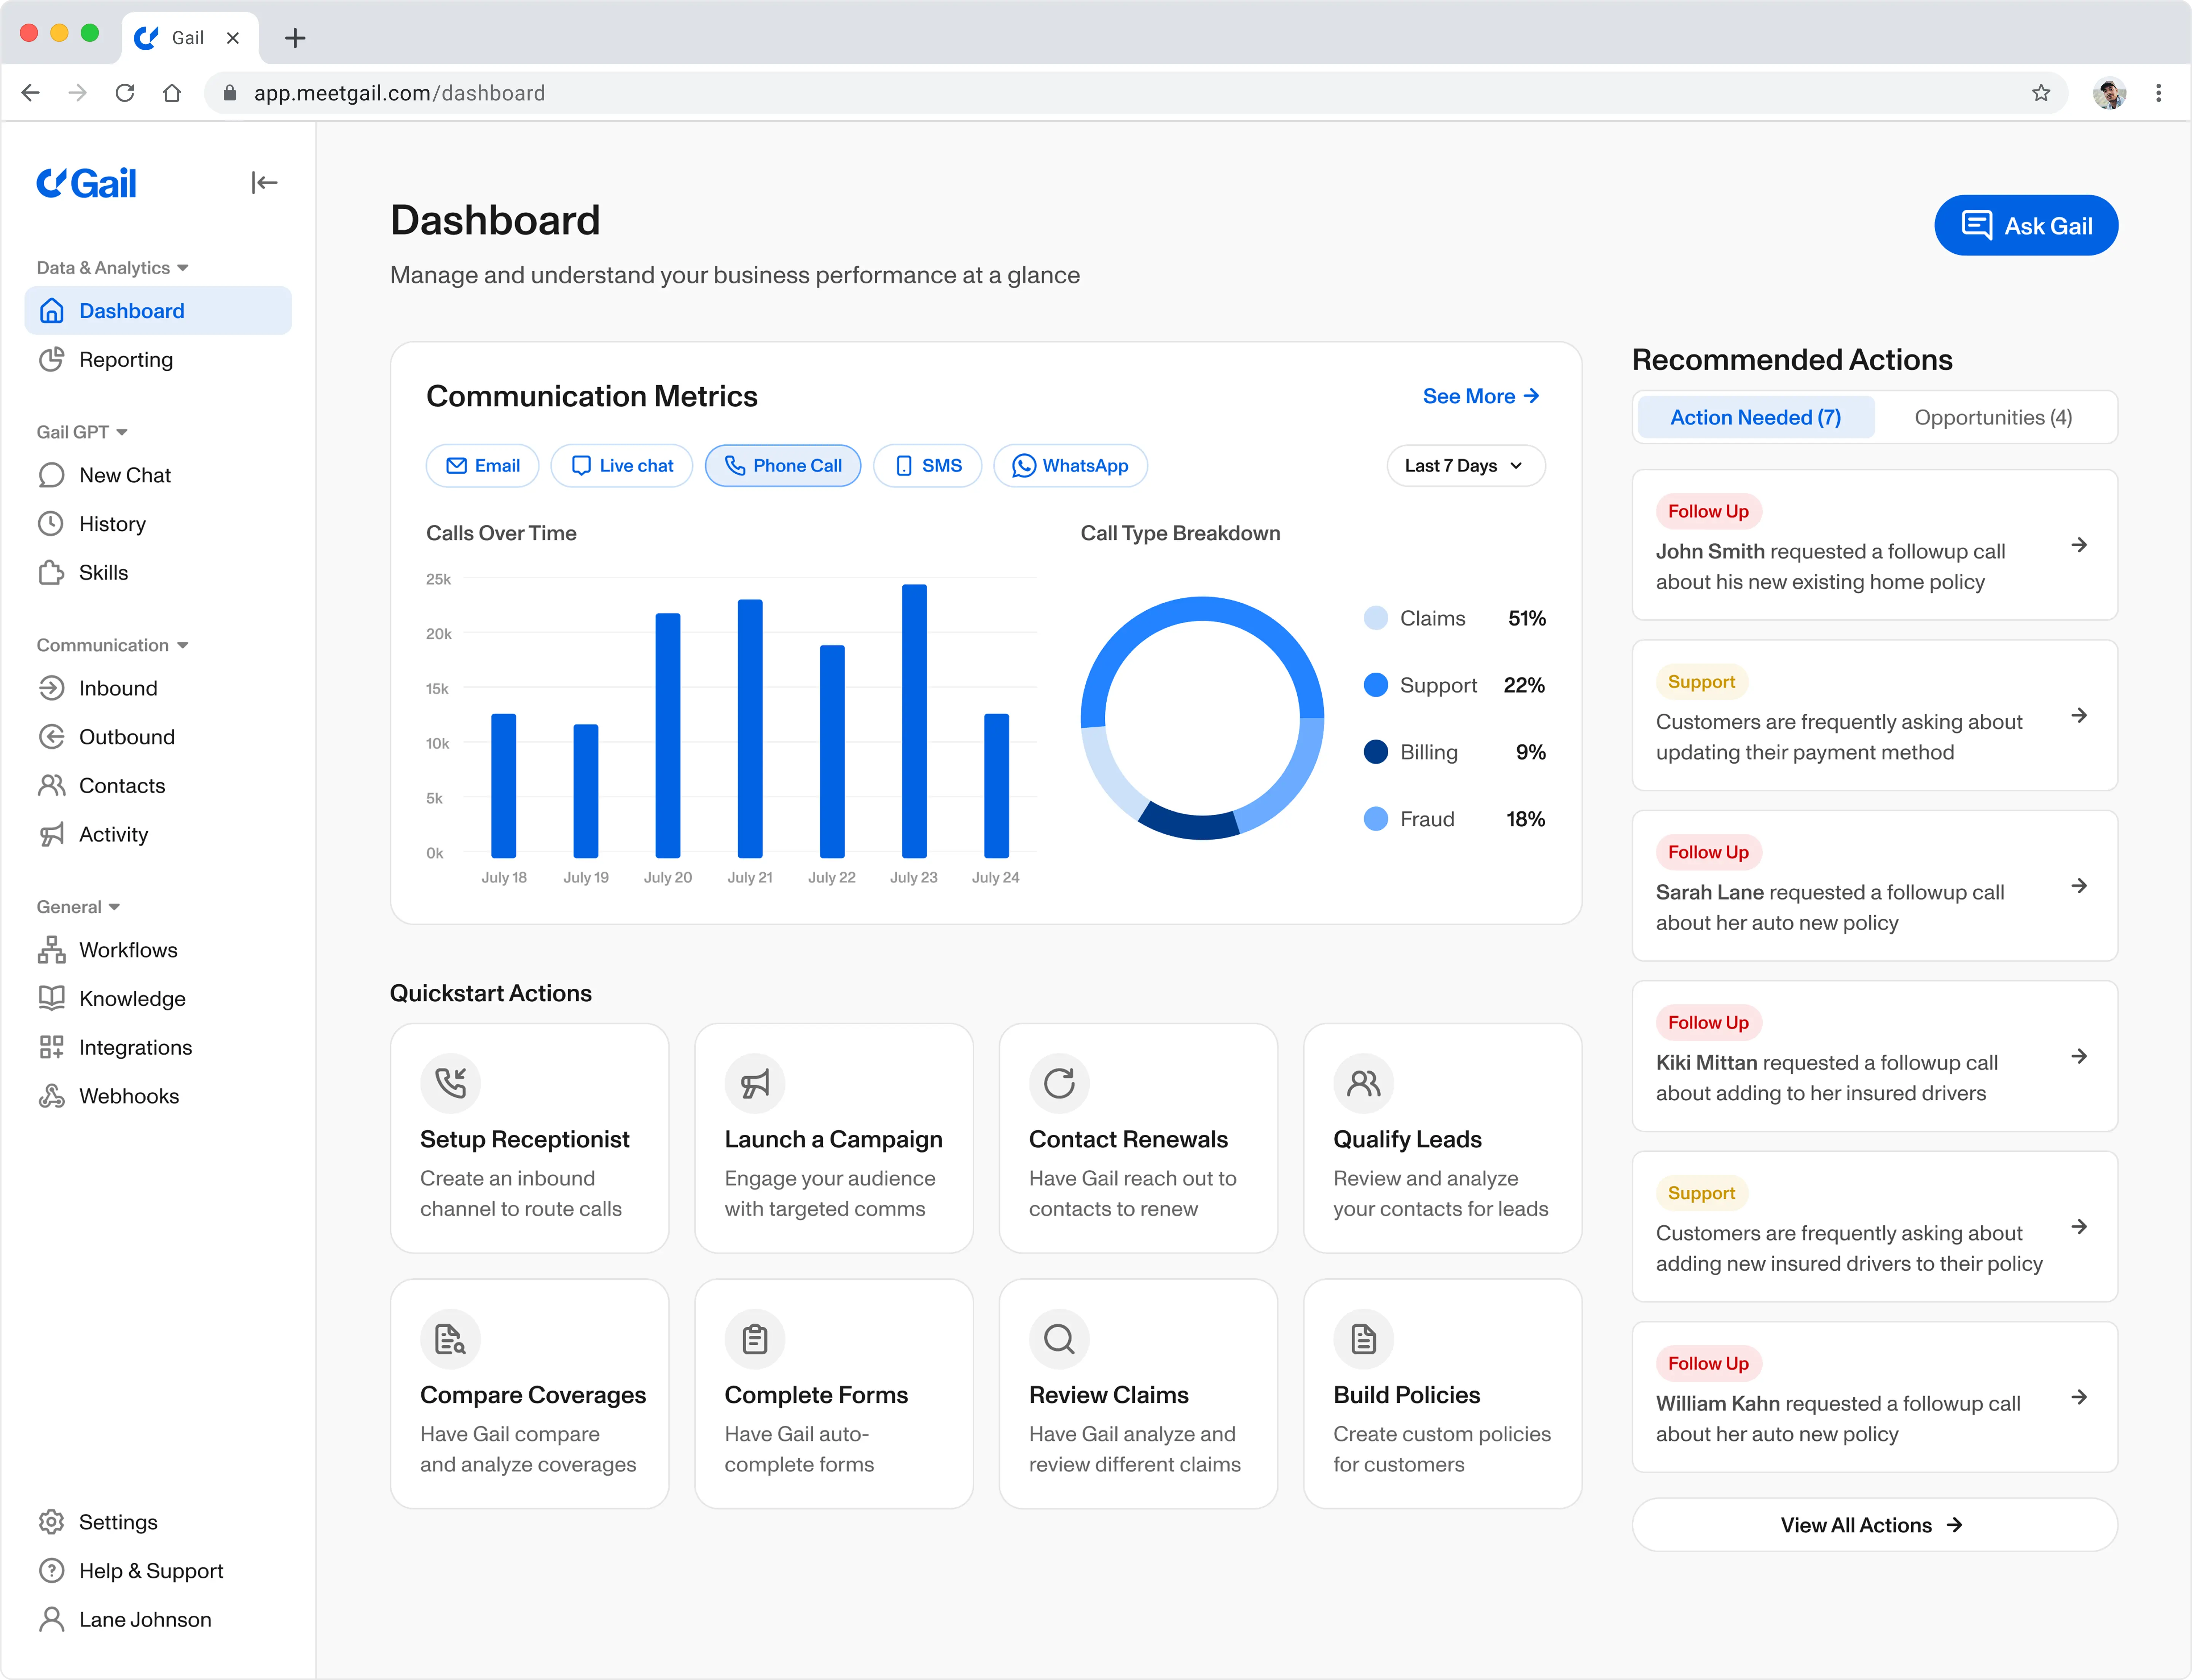This screenshot has width=2192, height=1680.
Task: Open Settings gear icon
Action: [52, 1522]
